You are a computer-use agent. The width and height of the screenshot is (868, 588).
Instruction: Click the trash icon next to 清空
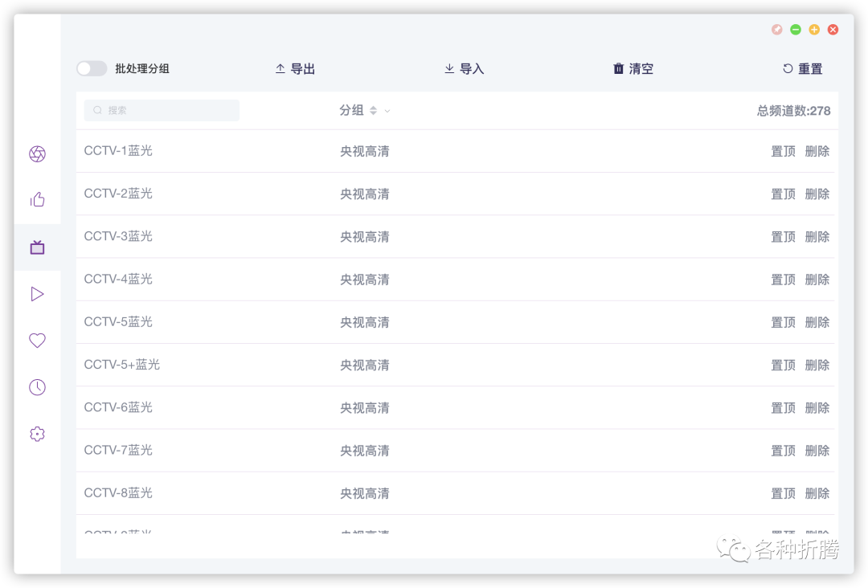coord(618,68)
